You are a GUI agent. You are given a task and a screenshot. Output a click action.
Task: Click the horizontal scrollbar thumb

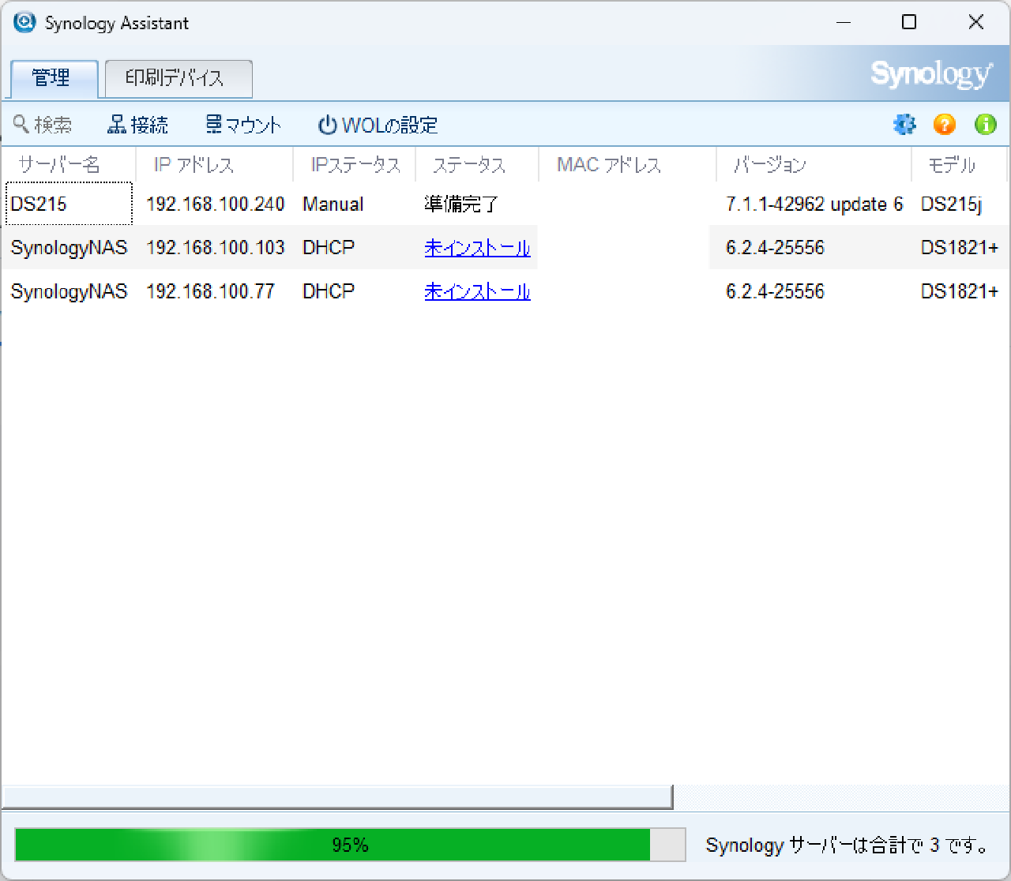(x=337, y=797)
